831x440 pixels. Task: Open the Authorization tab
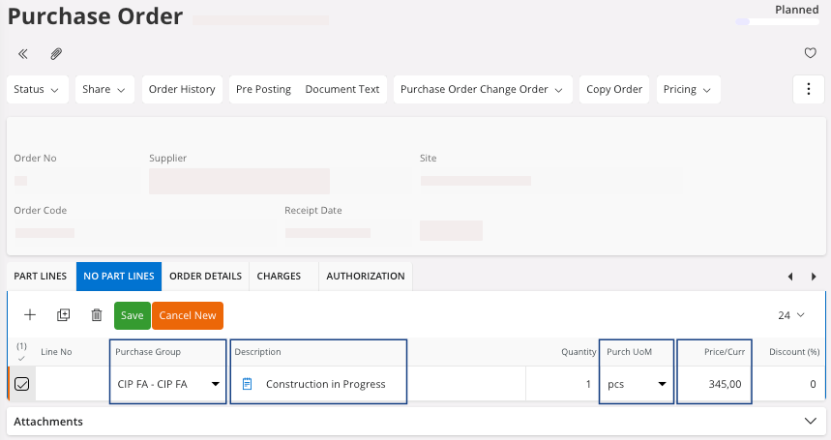tap(365, 277)
